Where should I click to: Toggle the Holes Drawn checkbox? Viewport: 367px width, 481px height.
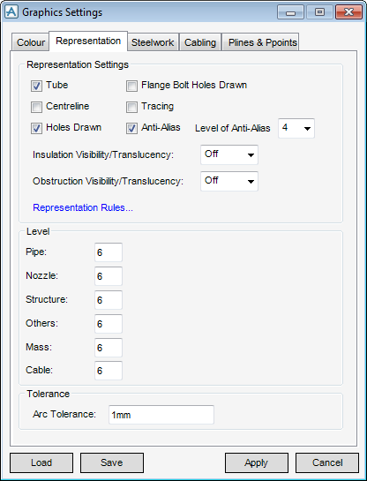[x=36, y=129]
